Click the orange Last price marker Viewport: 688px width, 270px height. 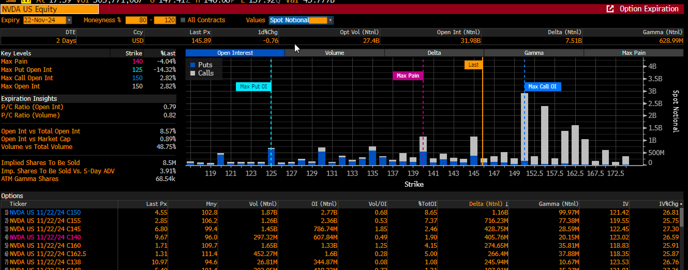tap(473, 65)
